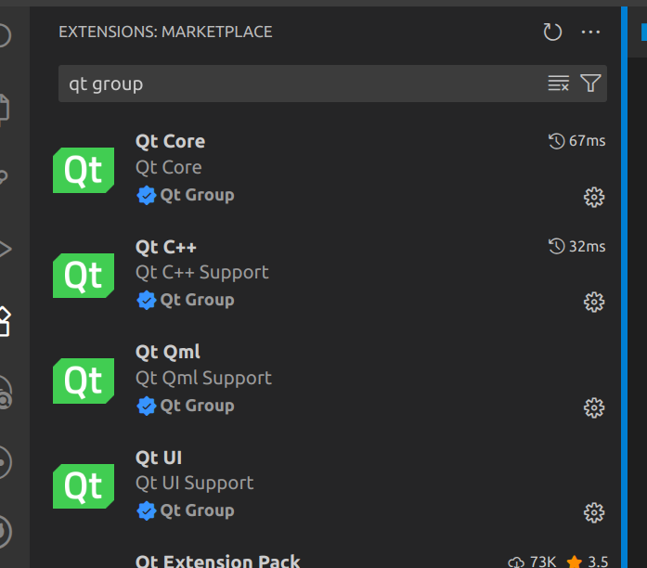Open the Views and More Actions menu
The height and width of the screenshot is (568, 647).
point(591,32)
